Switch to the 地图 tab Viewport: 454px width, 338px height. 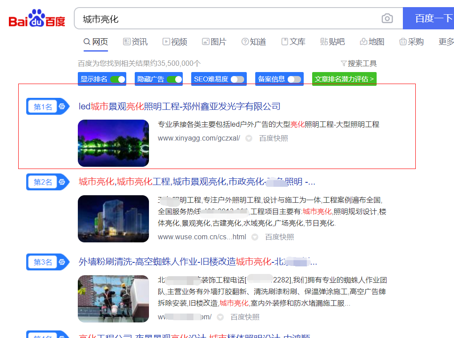pyautogui.click(x=372, y=42)
